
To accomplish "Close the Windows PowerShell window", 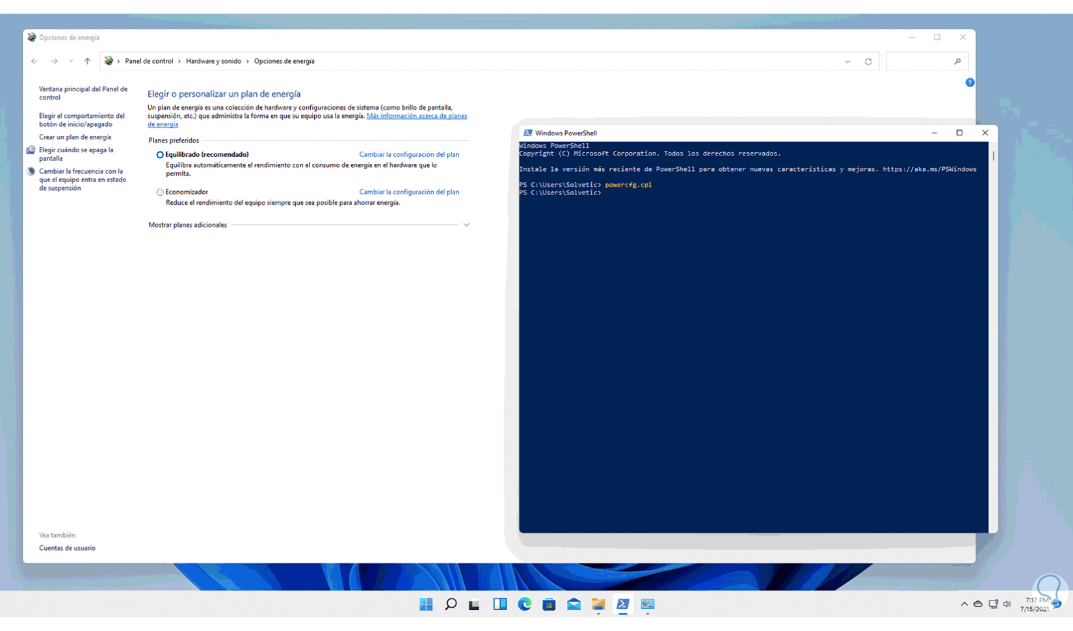I will coord(985,133).
